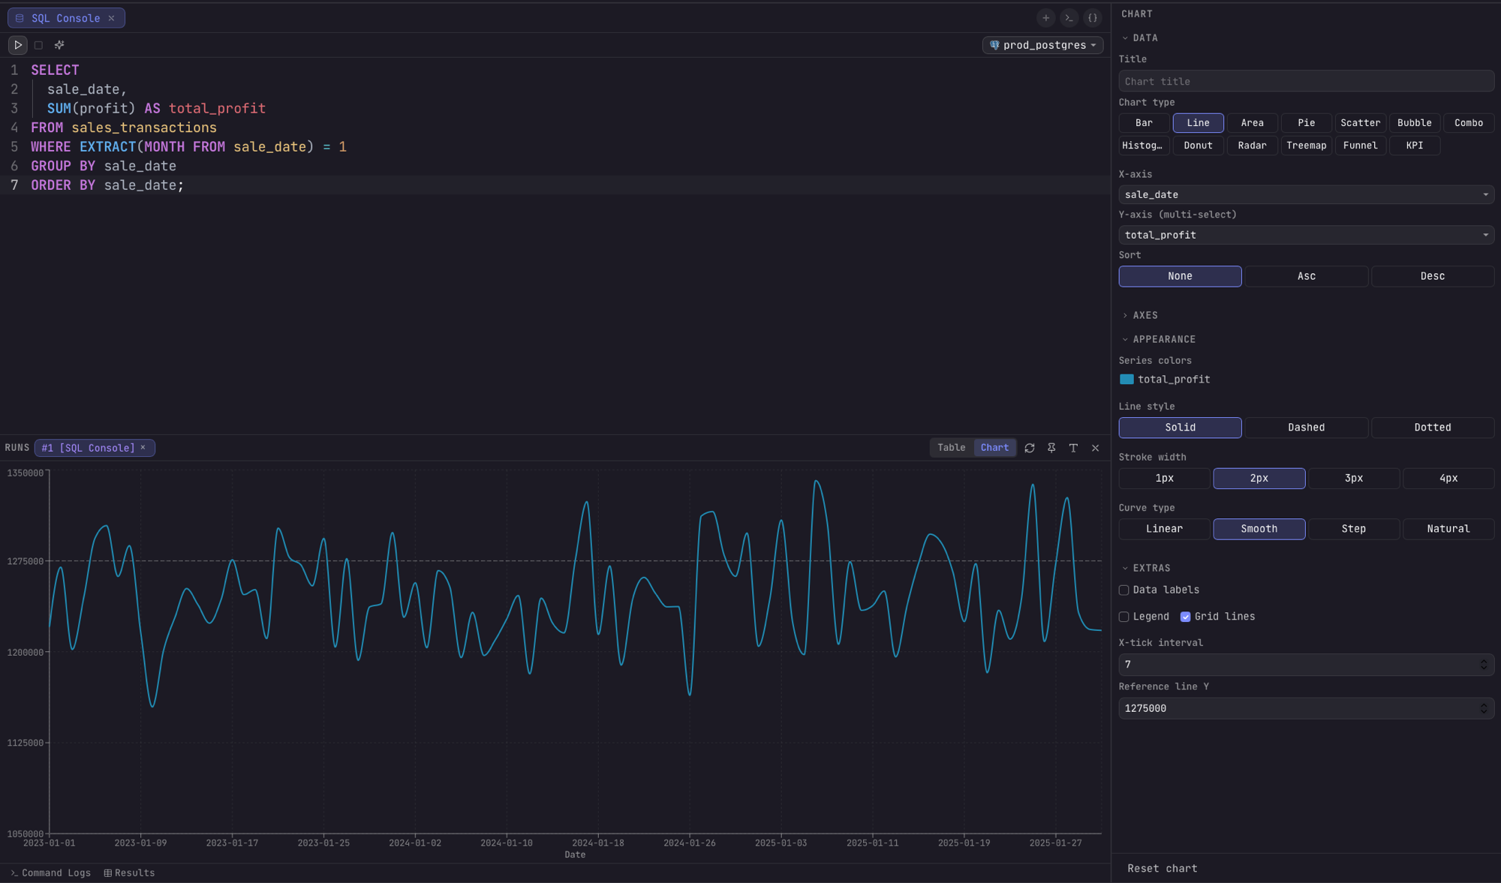This screenshot has width=1501, height=883.
Task: Collapse the APPEARANCE section
Action: click(1159, 339)
